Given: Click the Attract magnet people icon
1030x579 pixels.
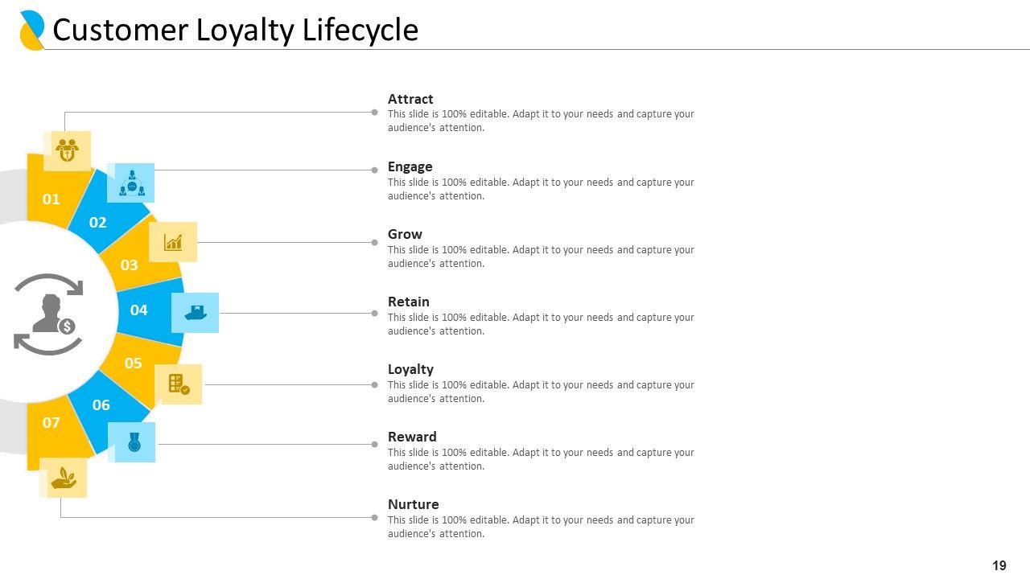Looking at the screenshot, I should coord(67,150).
